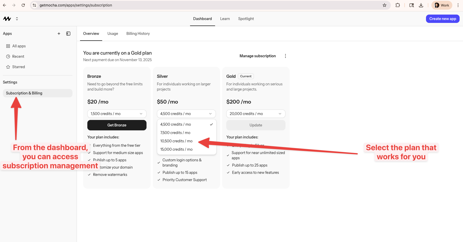Choose the 7,500 credits per month option
This screenshot has width=463, height=242.
175,132
